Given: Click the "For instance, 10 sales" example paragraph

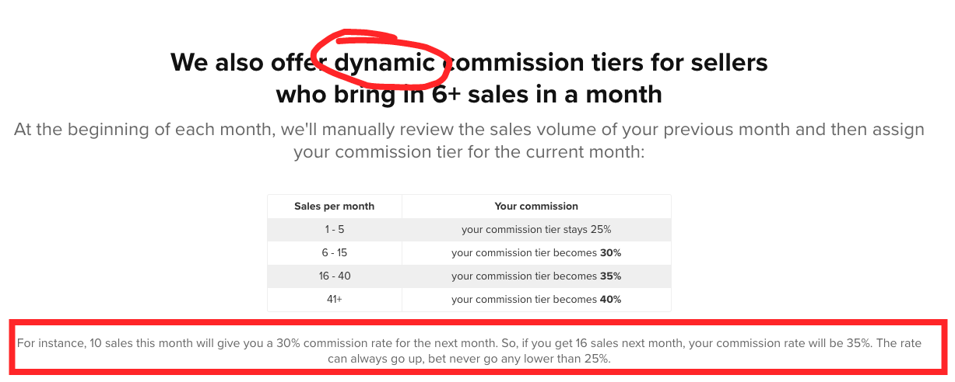Looking at the screenshot, I should point(469,351).
